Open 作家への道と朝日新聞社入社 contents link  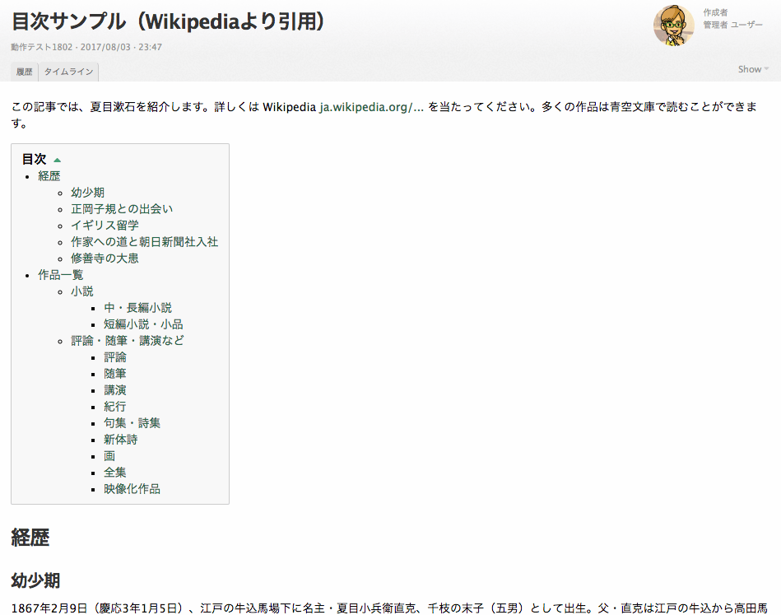(145, 242)
